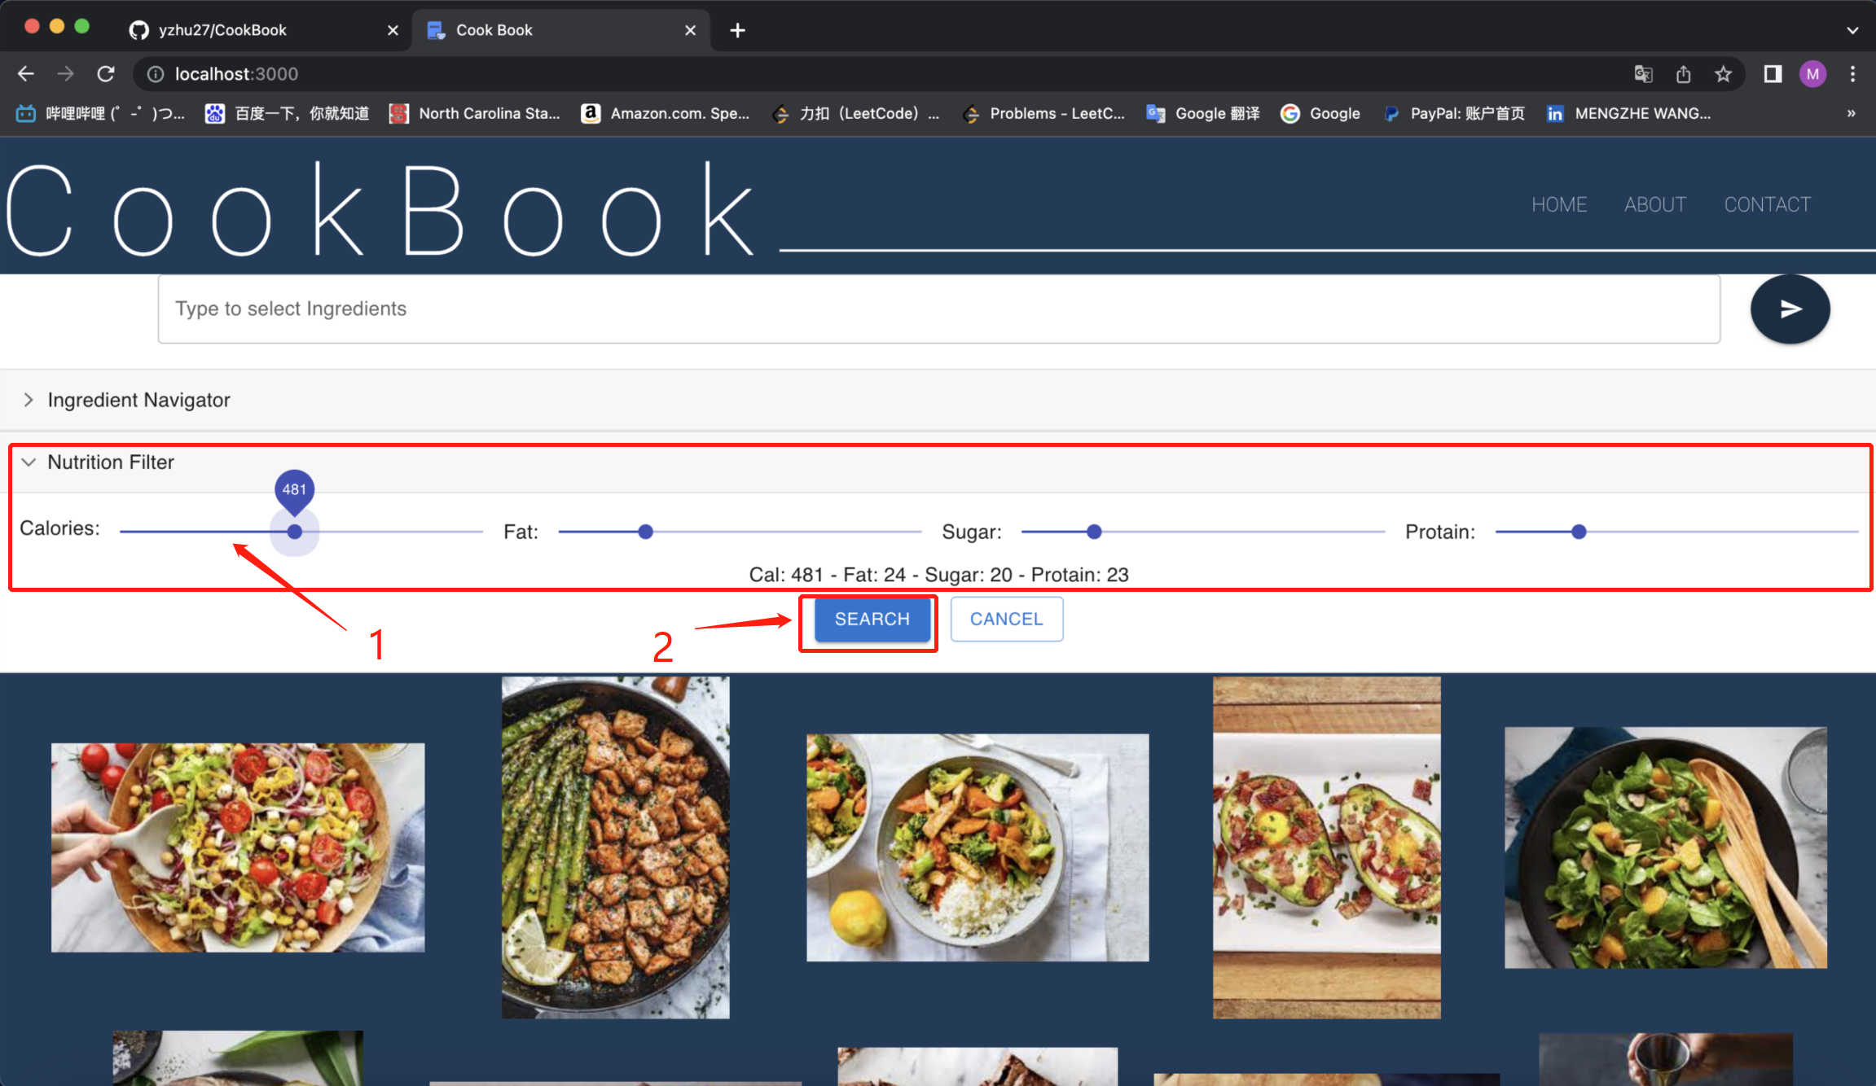Viewport: 1876px width, 1086px height.
Task: Open Chrome three-dot menu
Action: click(1852, 74)
